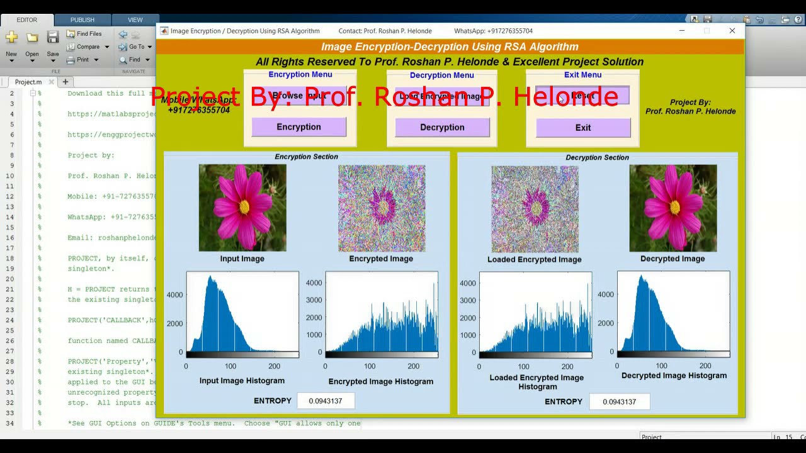
Task: Click the Loaded Encrypted Image Histogram plot
Action: tap(535, 312)
